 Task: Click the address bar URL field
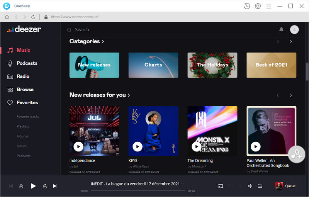click(x=75, y=17)
